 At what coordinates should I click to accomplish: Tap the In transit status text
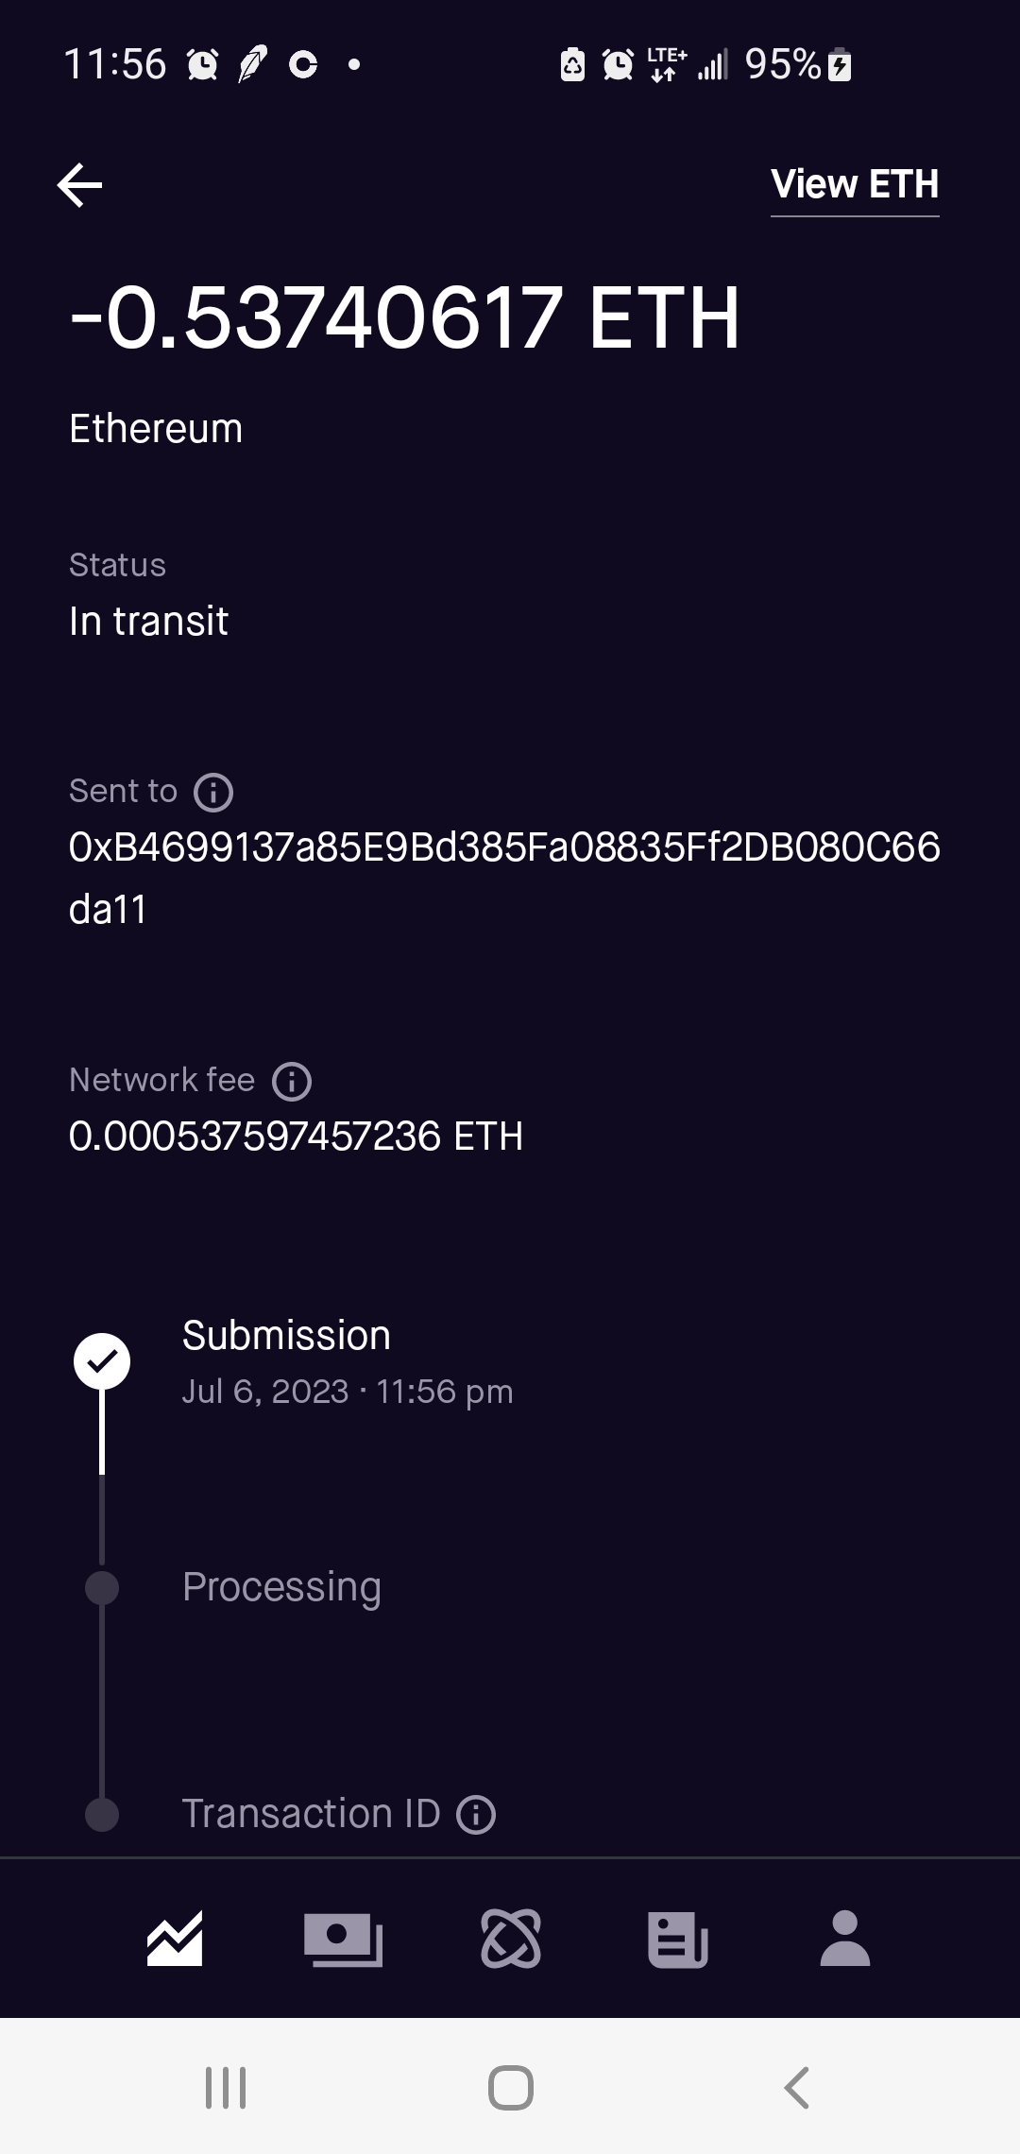pos(149,622)
